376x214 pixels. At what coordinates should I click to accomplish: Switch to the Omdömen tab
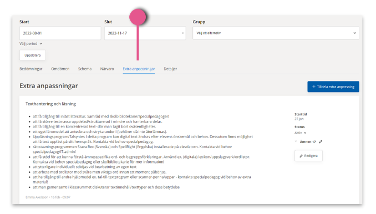[x=60, y=69]
